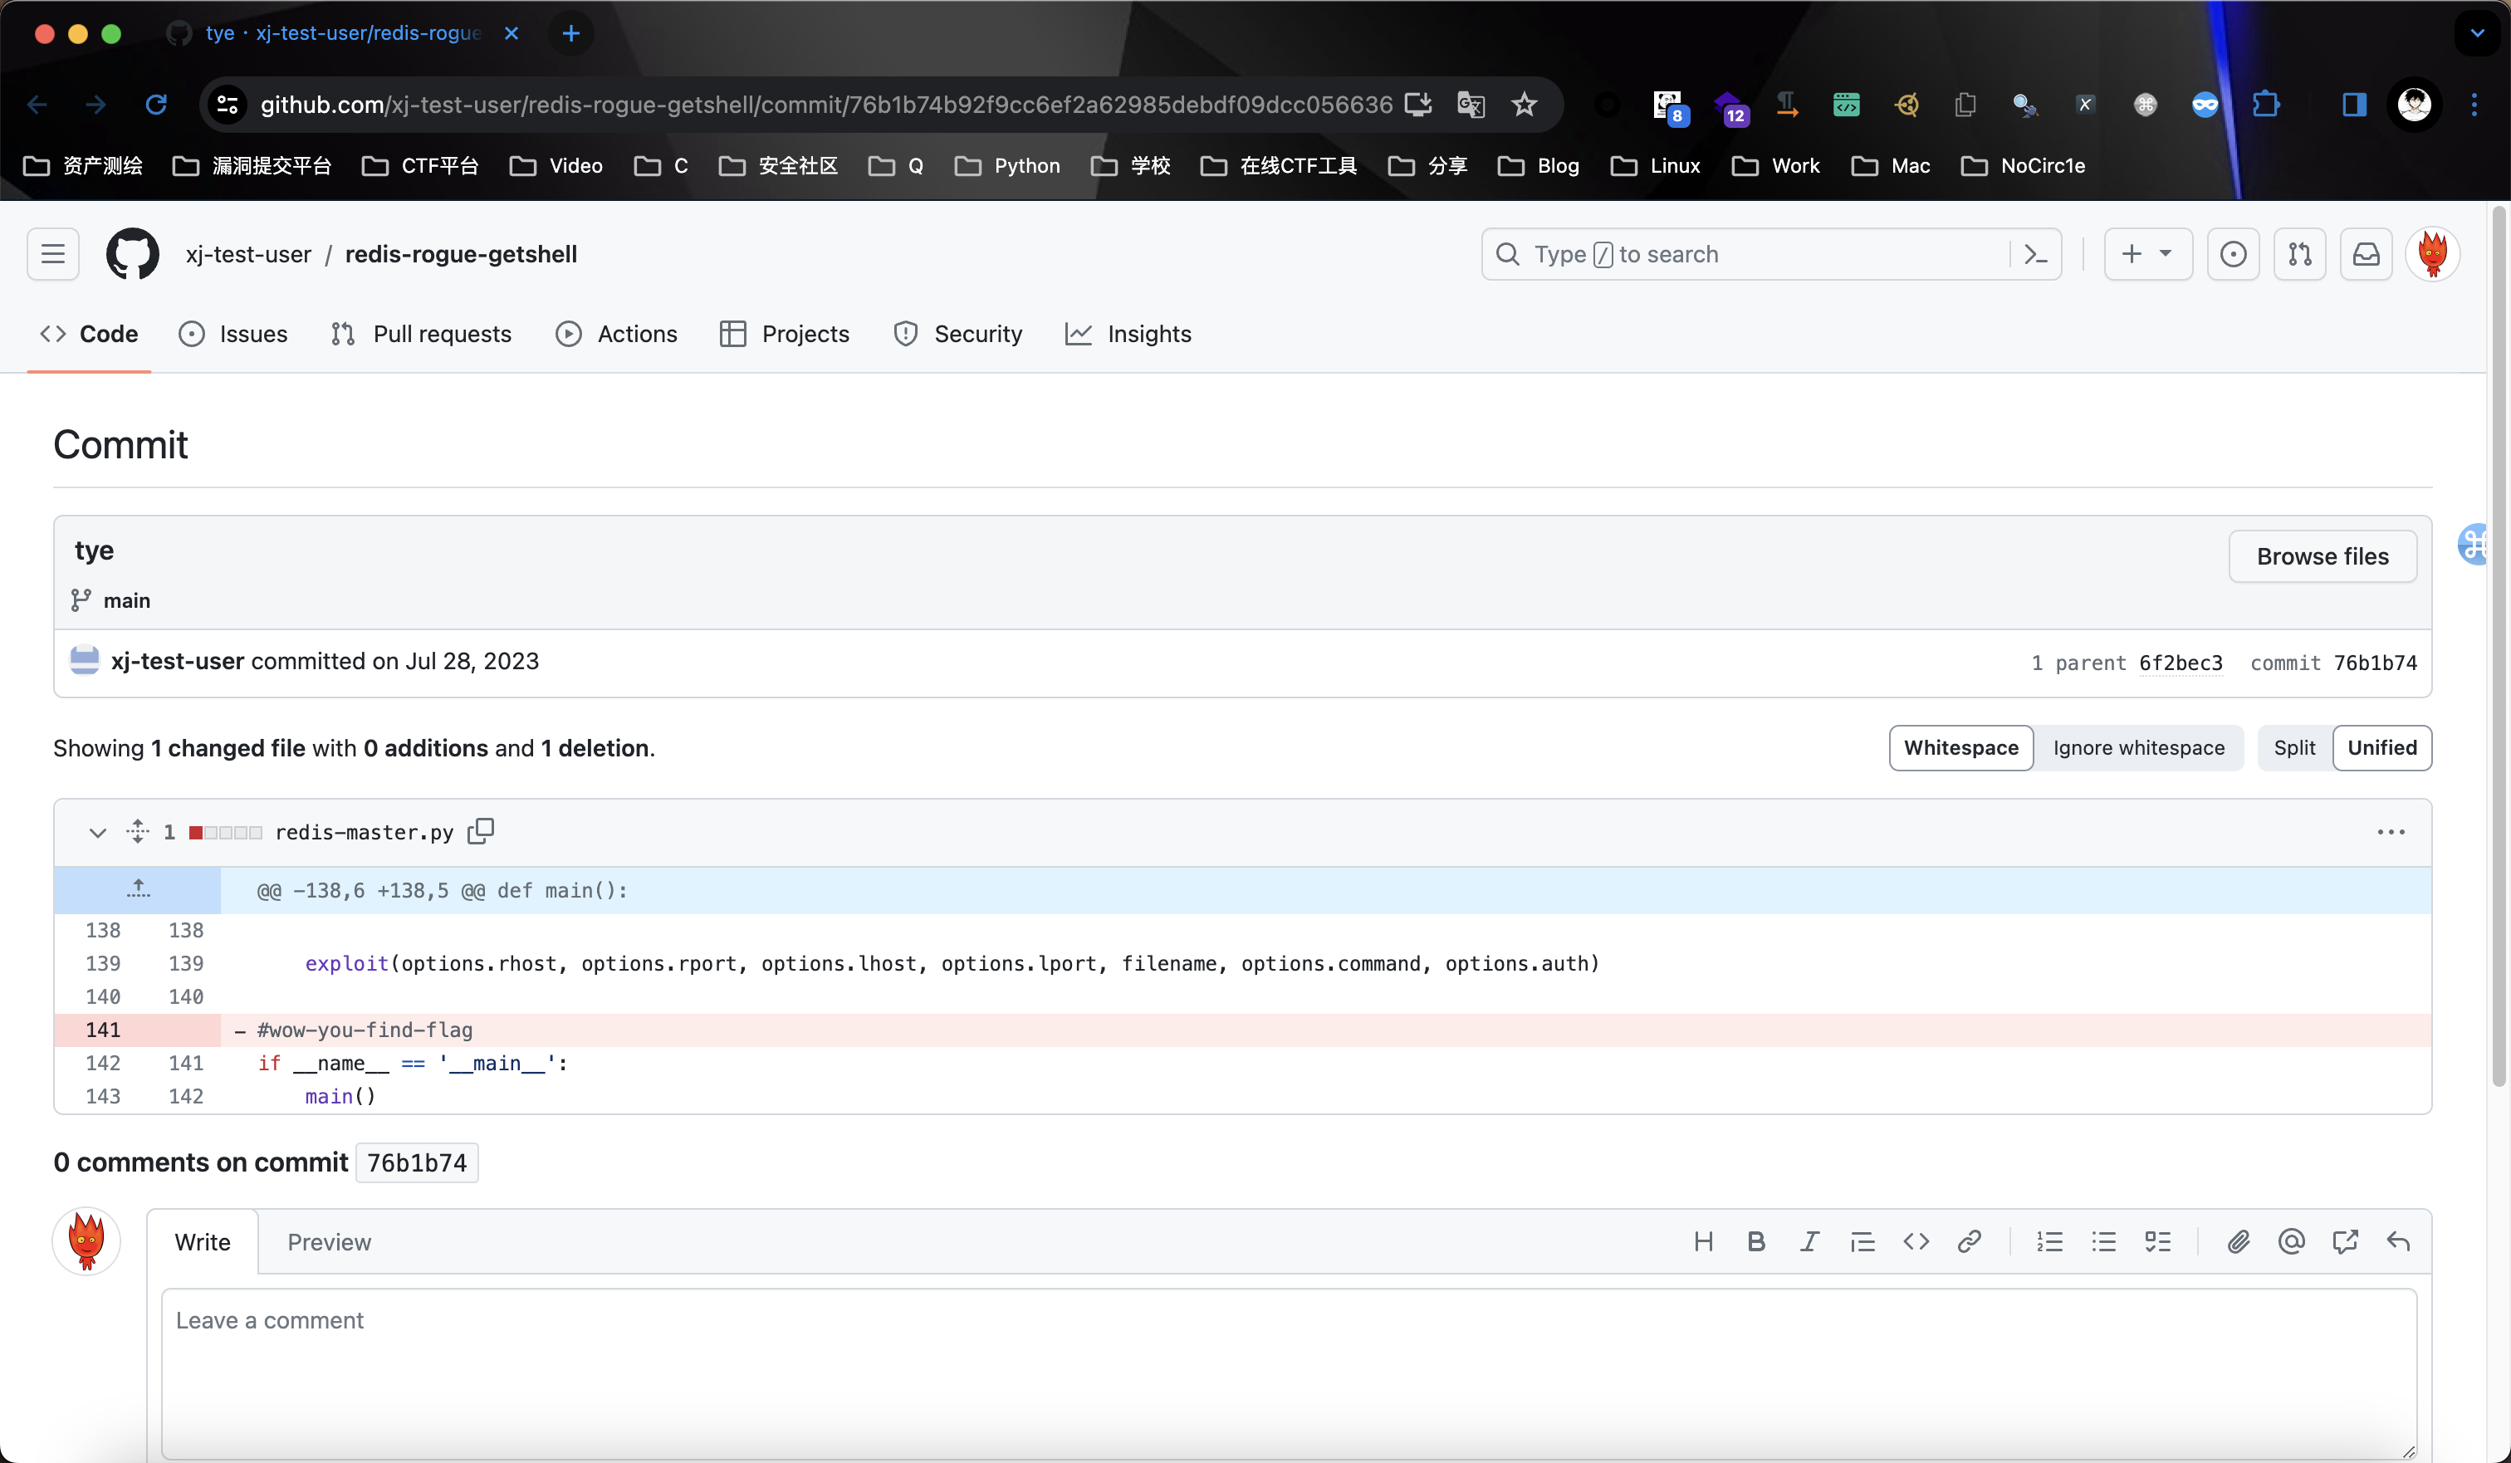Open the browser extensions puzzle icon

(x=2265, y=105)
